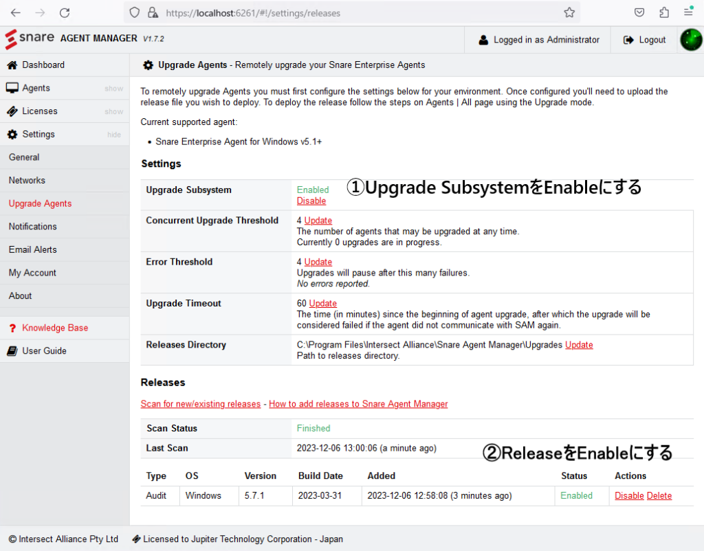Click the Last Scan timestamp value
This screenshot has height=551, width=704.
pyautogui.click(x=366, y=448)
